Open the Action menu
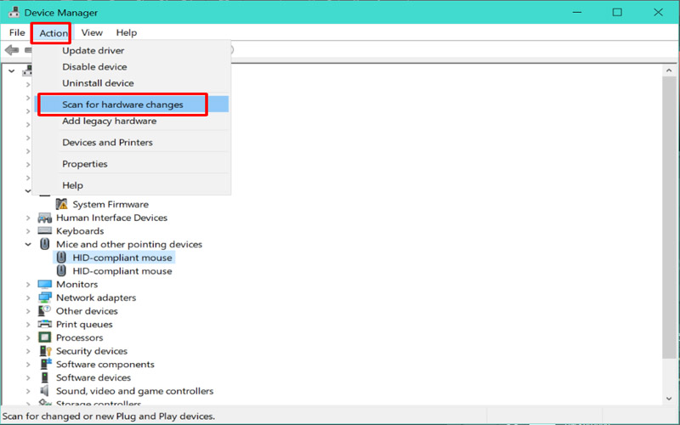This screenshot has width=680, height=425. (x=54, y=33)
